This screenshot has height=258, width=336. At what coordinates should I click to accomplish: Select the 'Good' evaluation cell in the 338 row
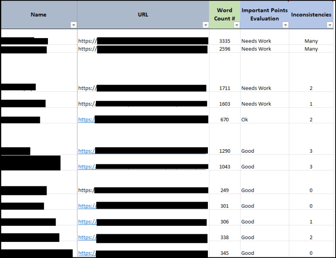click(x=264, y=237)
